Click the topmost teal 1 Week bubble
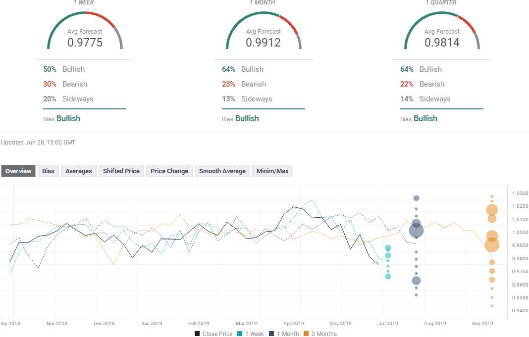Viewport: 529px width, 337px height. pyautogui.click(x=388, y=248)
